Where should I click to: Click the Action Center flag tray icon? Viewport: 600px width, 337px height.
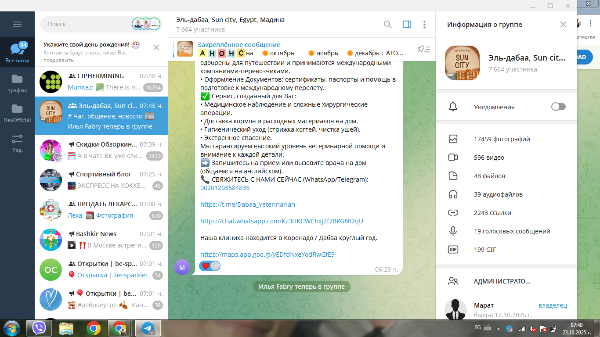point(543,329)
